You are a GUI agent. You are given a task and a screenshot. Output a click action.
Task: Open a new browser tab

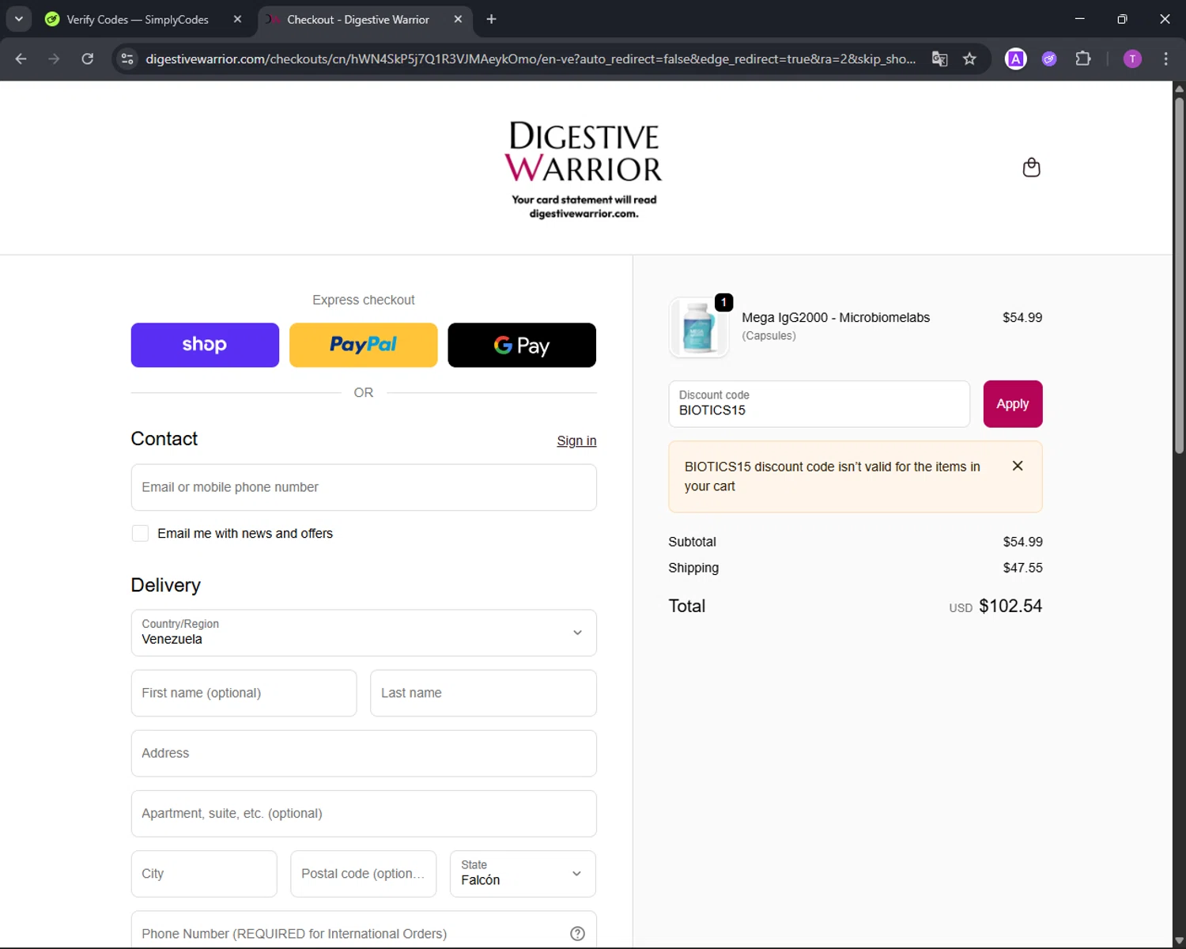[491, 19]
